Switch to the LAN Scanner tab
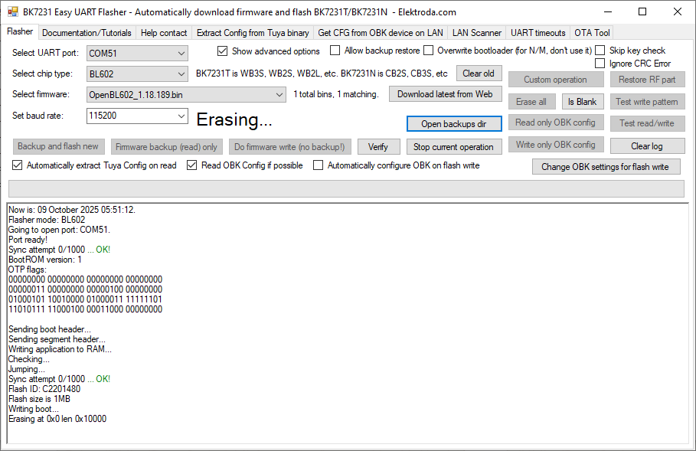This screenshot has height=451, width=696. pos(477,33)
